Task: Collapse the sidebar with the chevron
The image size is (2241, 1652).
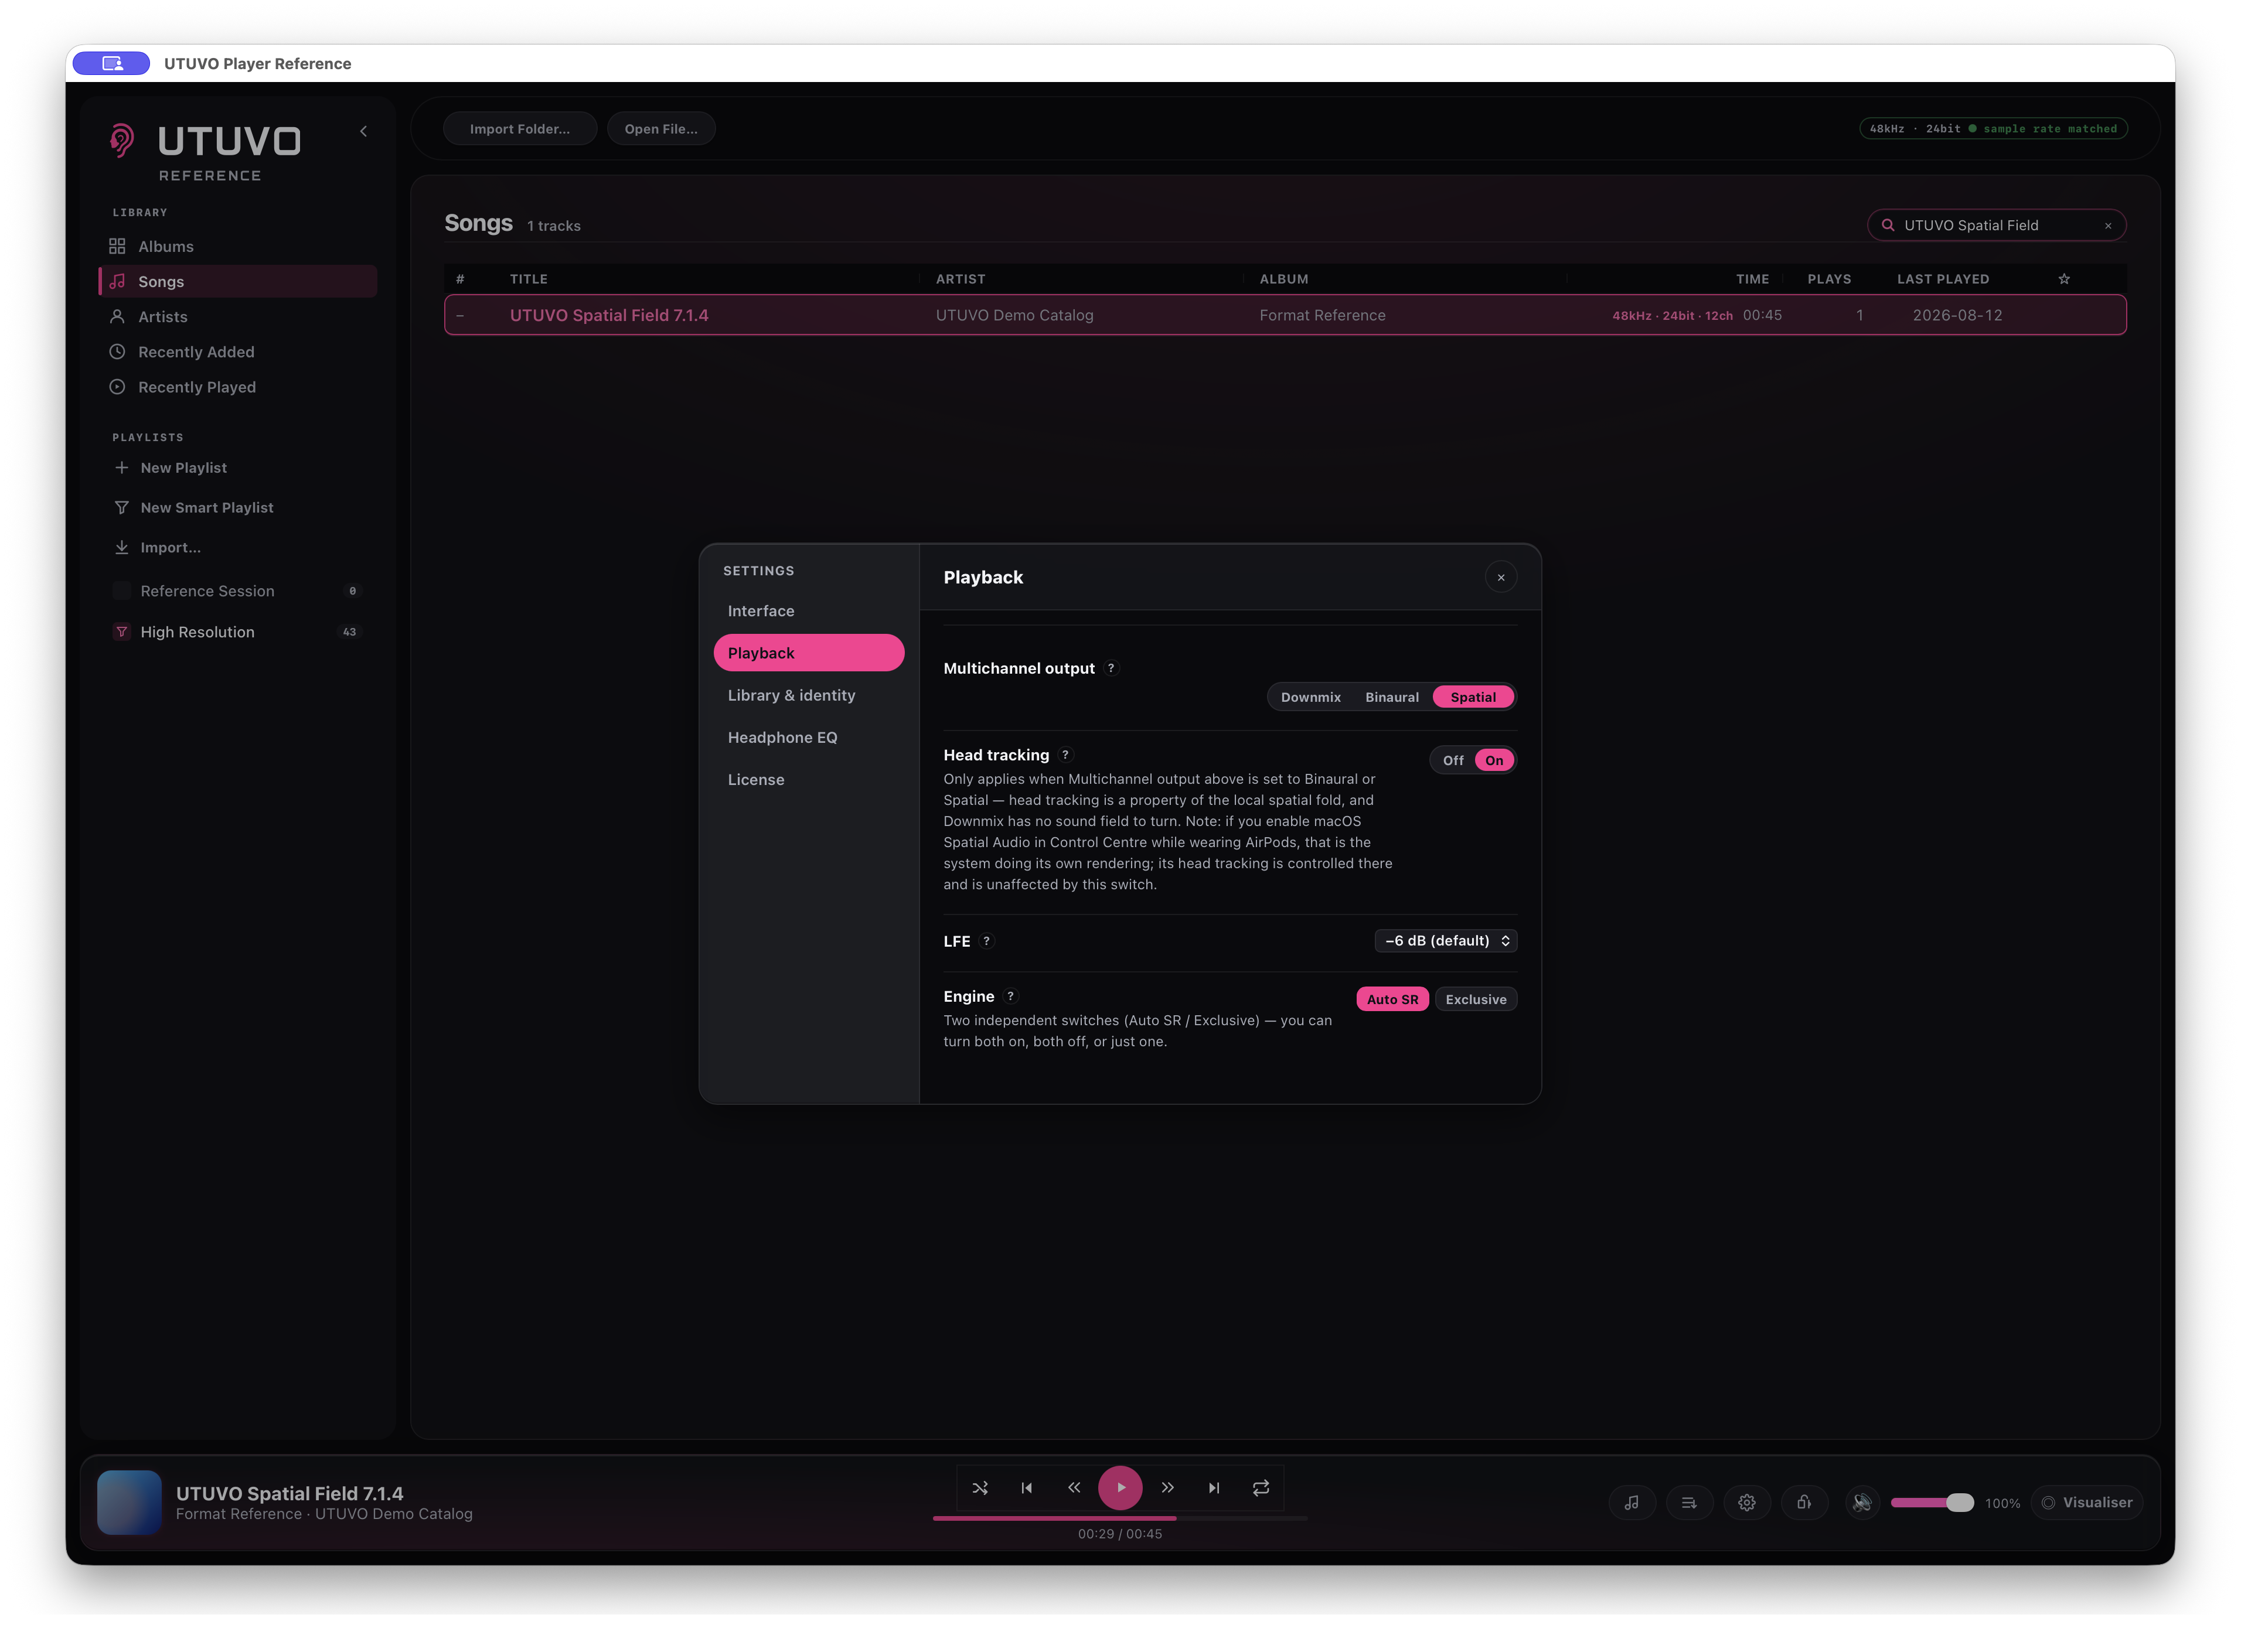Action: [363, 131]
